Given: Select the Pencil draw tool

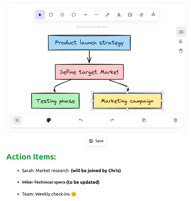Looking at the screenshot, I should tap(107, 15).
